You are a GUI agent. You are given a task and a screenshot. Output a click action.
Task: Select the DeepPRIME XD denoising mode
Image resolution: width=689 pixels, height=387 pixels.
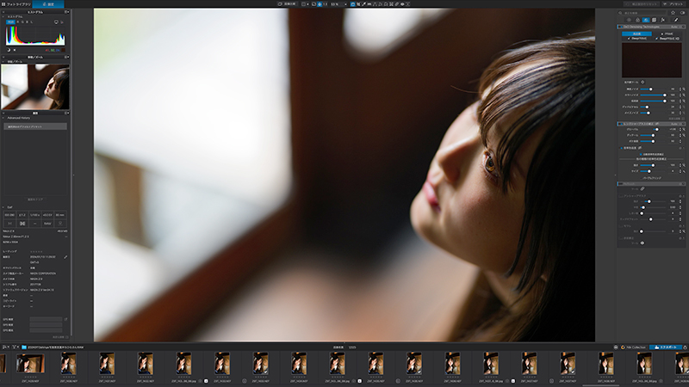(x=667, y=38)
